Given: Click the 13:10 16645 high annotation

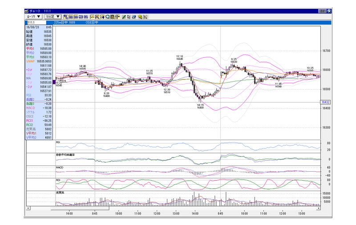Looking at the screenshot, I should click(180, 58).
